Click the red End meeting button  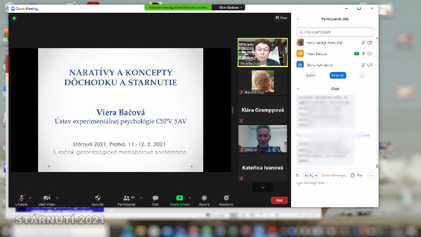pyautogui.click(x=279, y=200)
